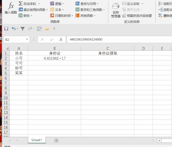Screen dimensions: 172x147
Task: Click the Redo arrow icon
Action: click(30, 29)
